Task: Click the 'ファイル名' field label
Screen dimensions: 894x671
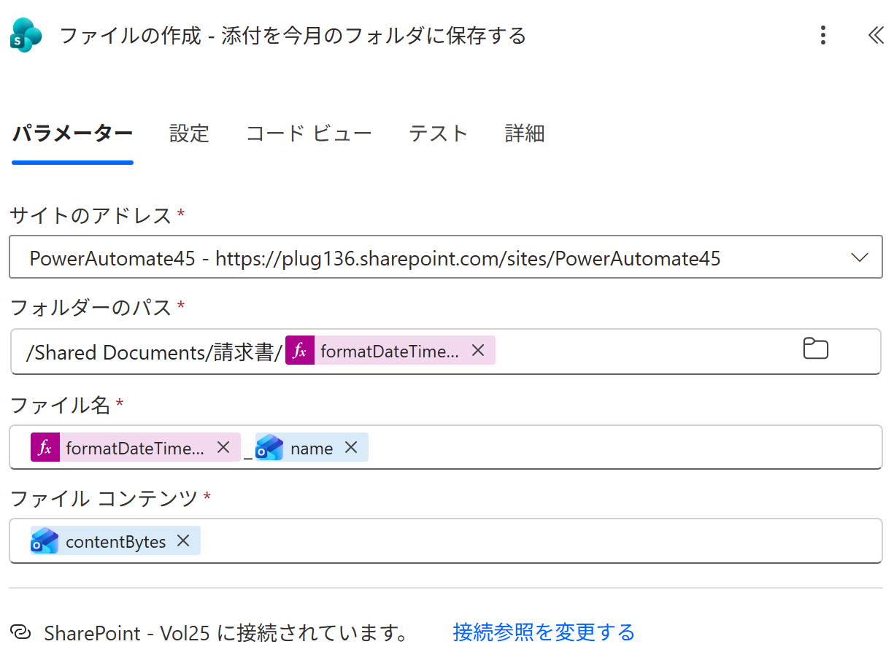Action: click(60, 405)
